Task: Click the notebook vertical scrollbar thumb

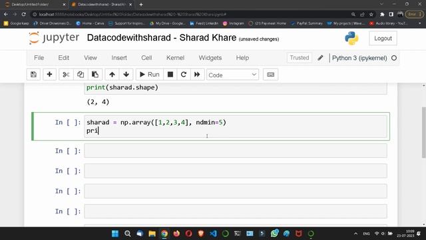Action: 423,132
